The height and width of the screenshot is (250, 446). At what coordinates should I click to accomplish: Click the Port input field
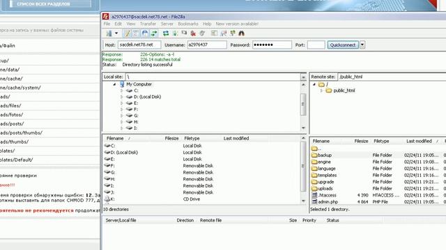tap(316, 44)
